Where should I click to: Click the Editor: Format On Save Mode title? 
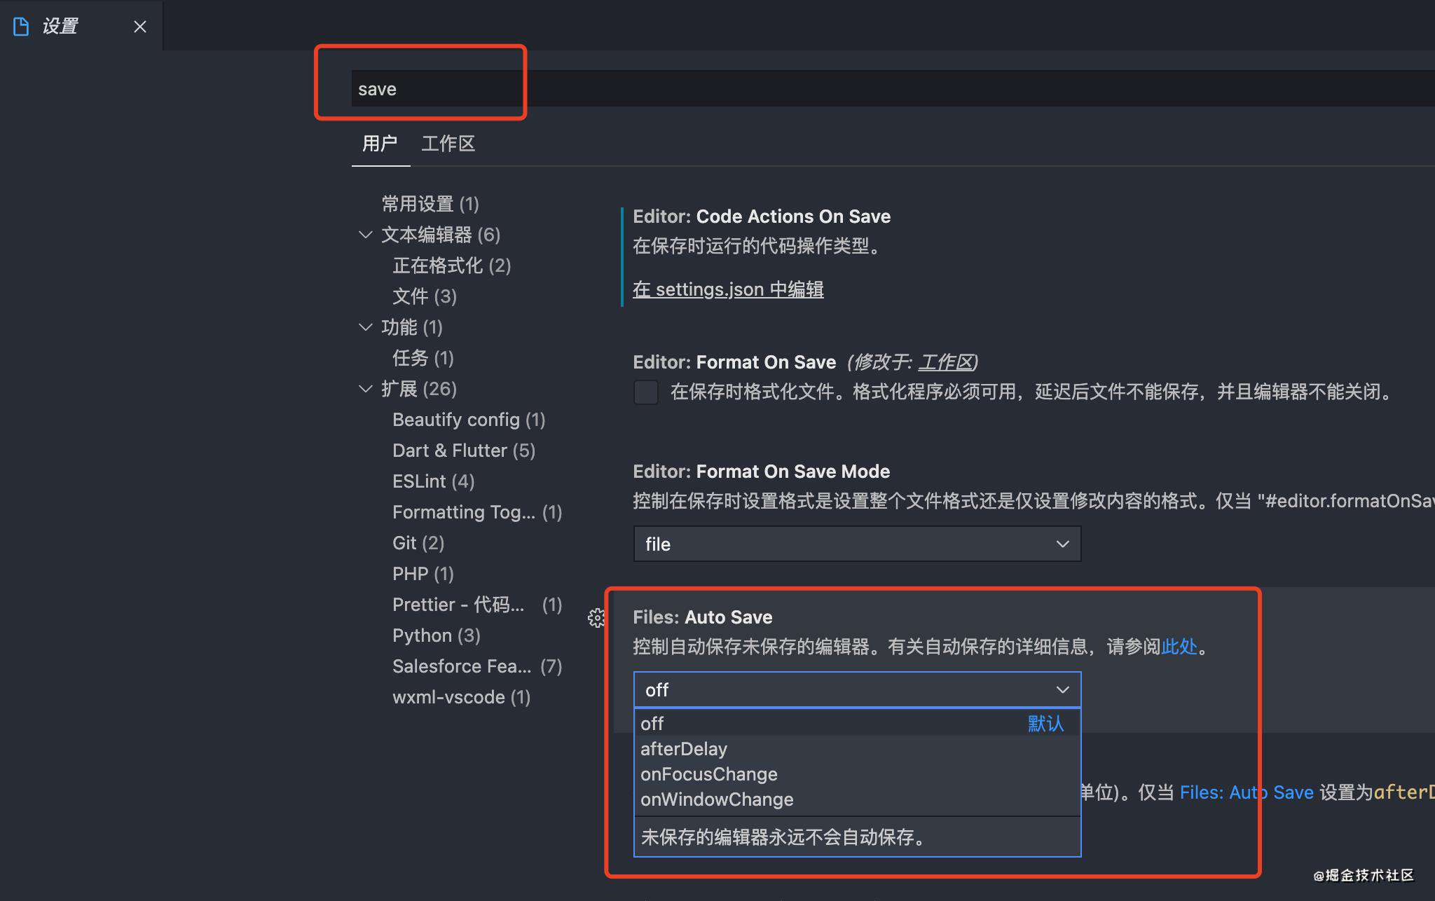762,472
